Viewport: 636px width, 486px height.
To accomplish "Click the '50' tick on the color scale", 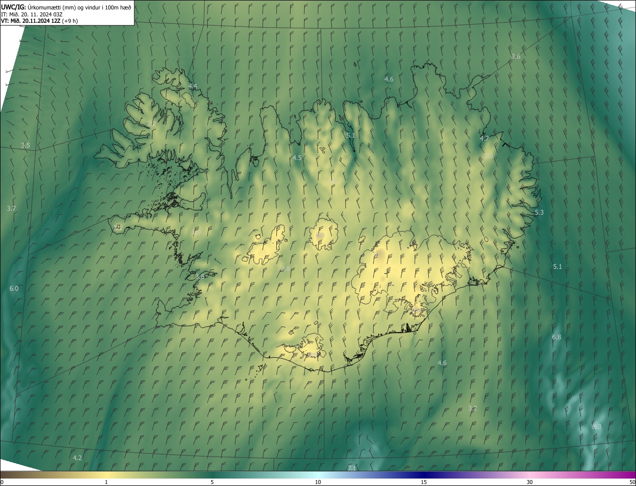I will coord(632,482).
